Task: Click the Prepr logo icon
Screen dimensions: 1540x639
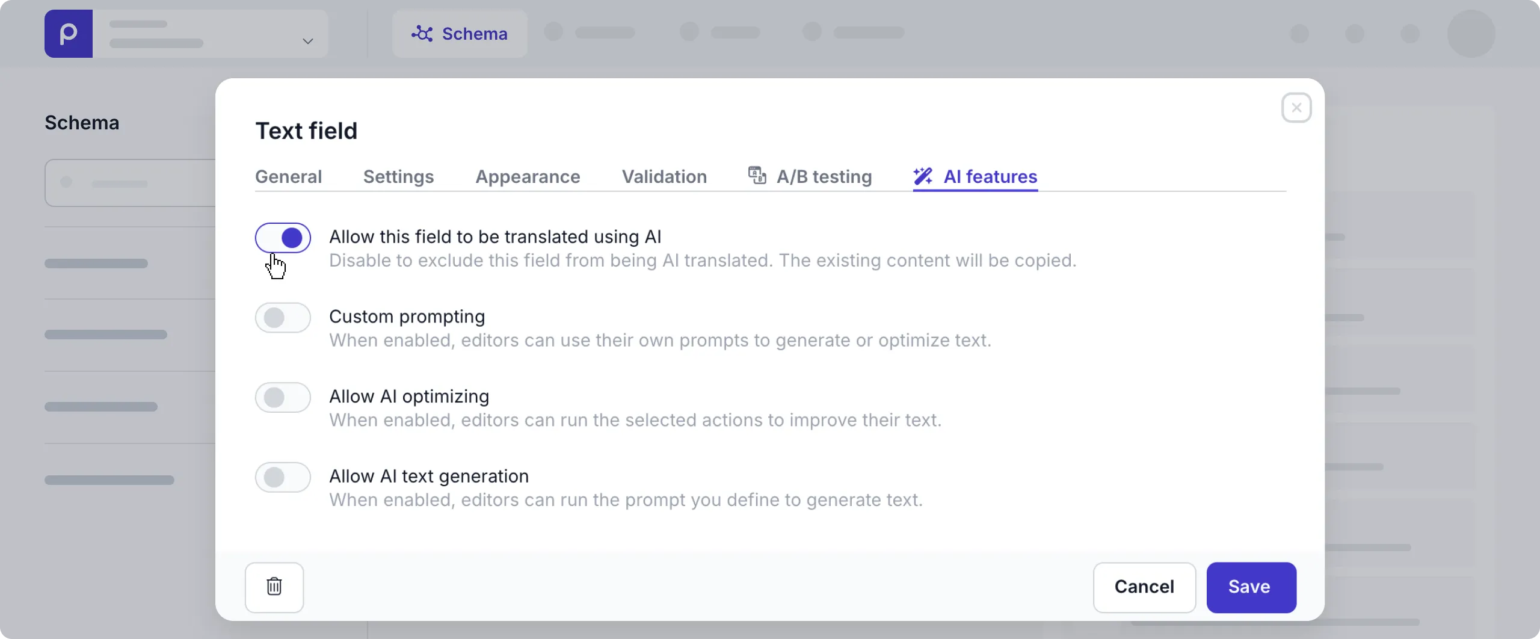Action: [69, 34]
